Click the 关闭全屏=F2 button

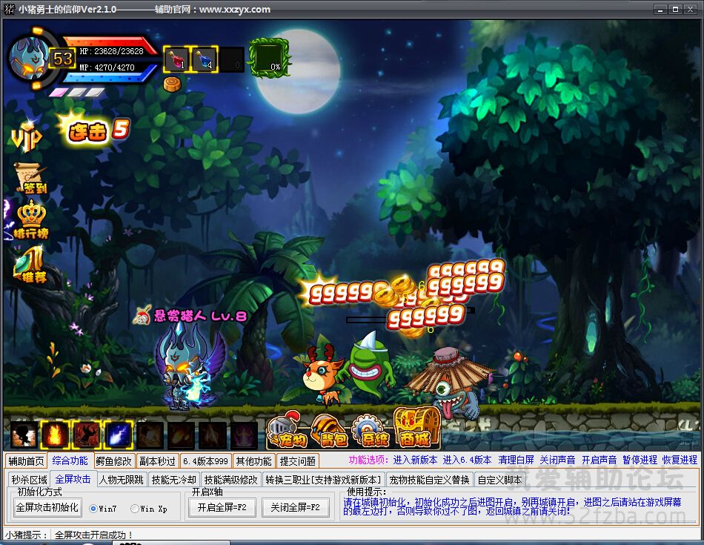295,508
